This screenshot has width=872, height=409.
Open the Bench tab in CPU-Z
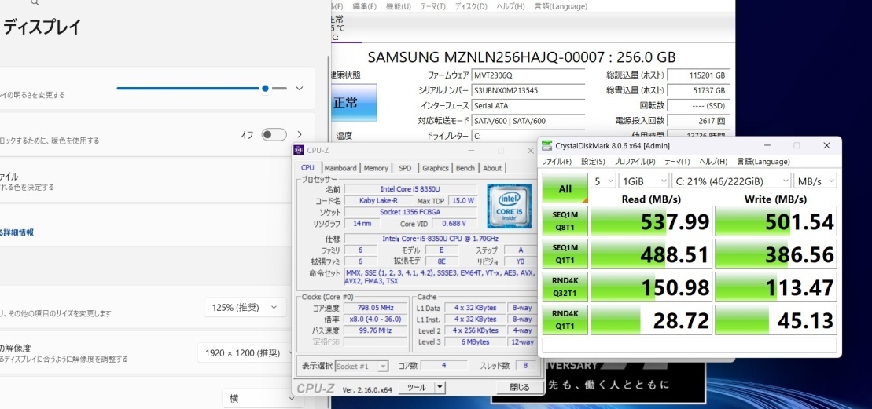point(465,168)
